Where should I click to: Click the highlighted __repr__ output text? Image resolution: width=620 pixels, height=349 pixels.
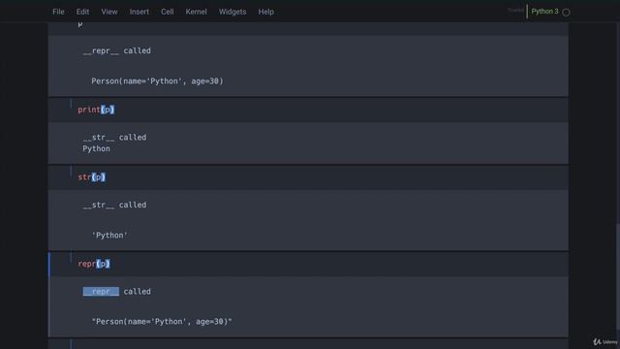tap(101, 292)
